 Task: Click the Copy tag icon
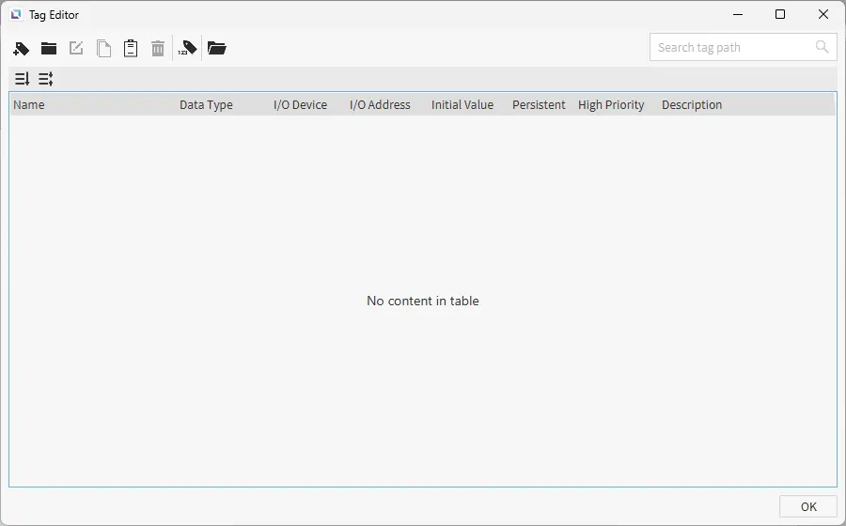pos(103,48)
